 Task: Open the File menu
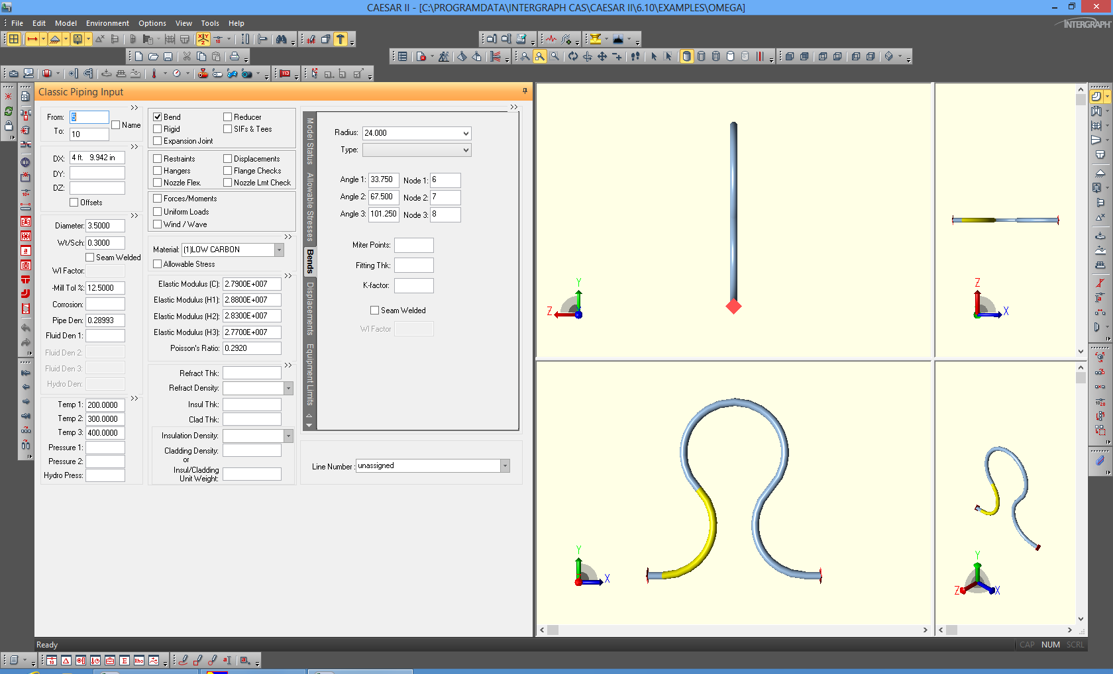coord(17,23)
